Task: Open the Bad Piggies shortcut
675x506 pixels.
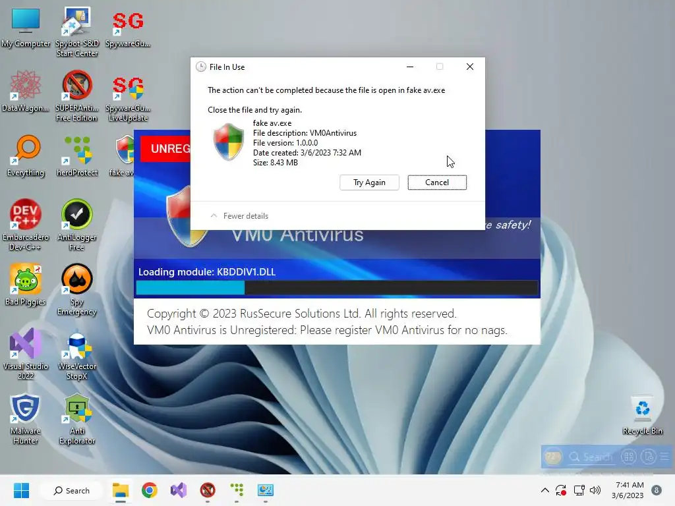Action: click(26, 285)
